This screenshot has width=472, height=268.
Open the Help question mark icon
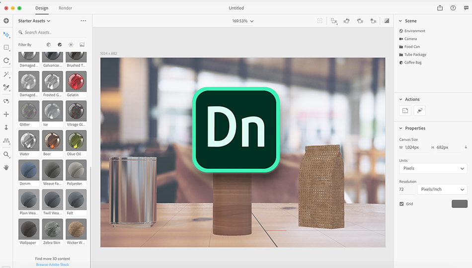click(x=453, y=8)
